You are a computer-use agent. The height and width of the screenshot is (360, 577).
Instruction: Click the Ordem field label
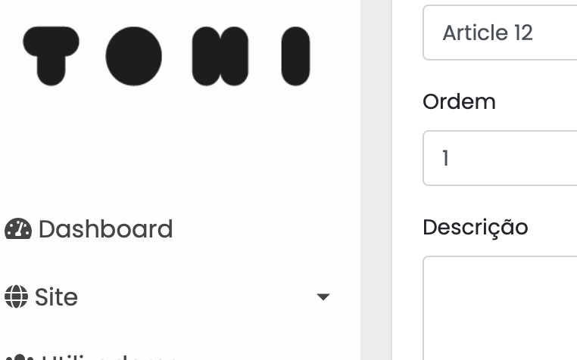(459, 101)
